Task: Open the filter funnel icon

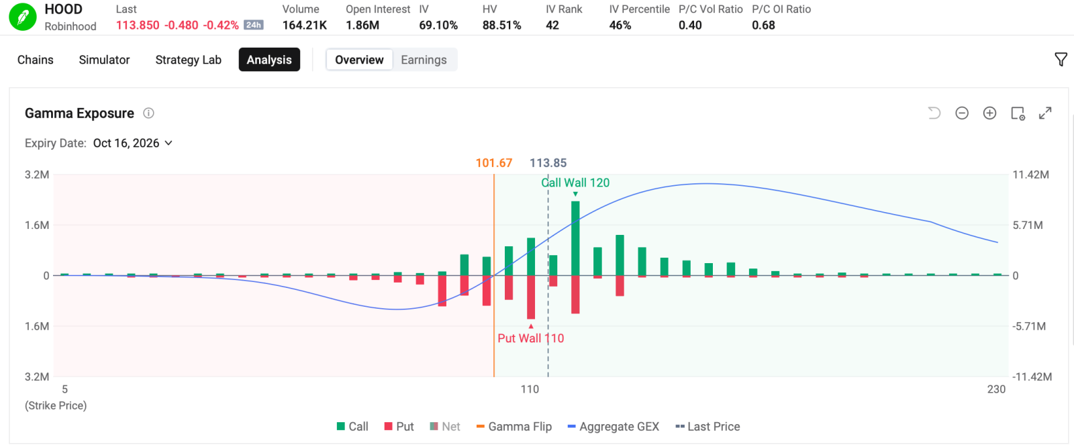Action: pyautogui.click(x=1061, y=60)
